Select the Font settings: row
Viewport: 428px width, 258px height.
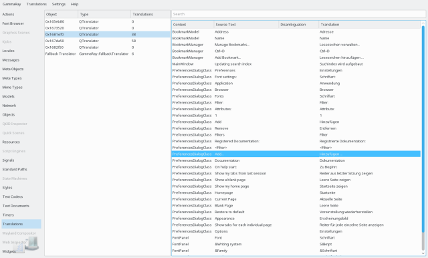click(296, 77)
